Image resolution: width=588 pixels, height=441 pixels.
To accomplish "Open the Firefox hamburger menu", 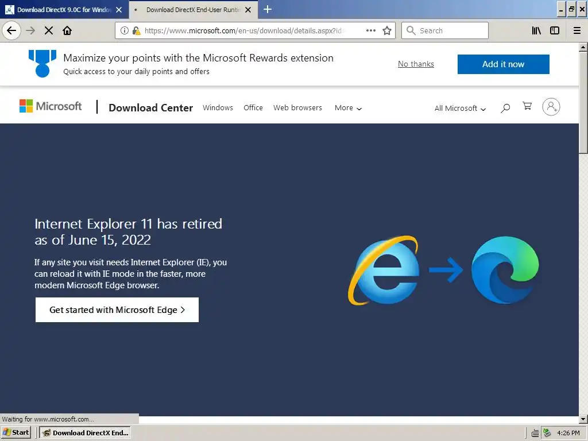I will click(x=577, y=30).
